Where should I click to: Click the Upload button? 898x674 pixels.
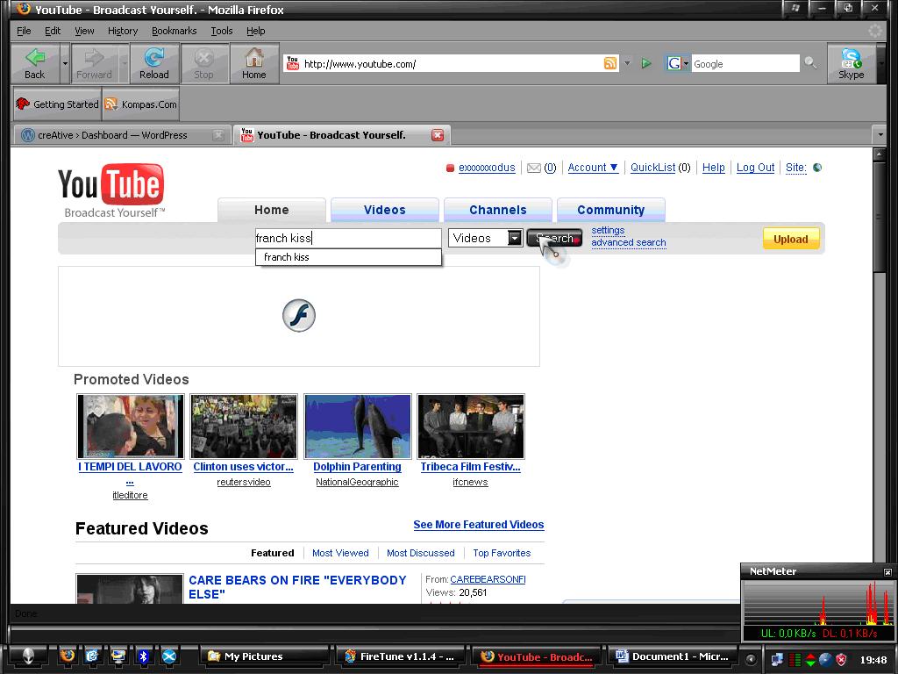(790, 238)
